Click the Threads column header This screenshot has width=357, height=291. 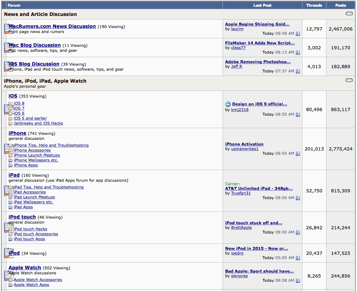pos(314,5)
